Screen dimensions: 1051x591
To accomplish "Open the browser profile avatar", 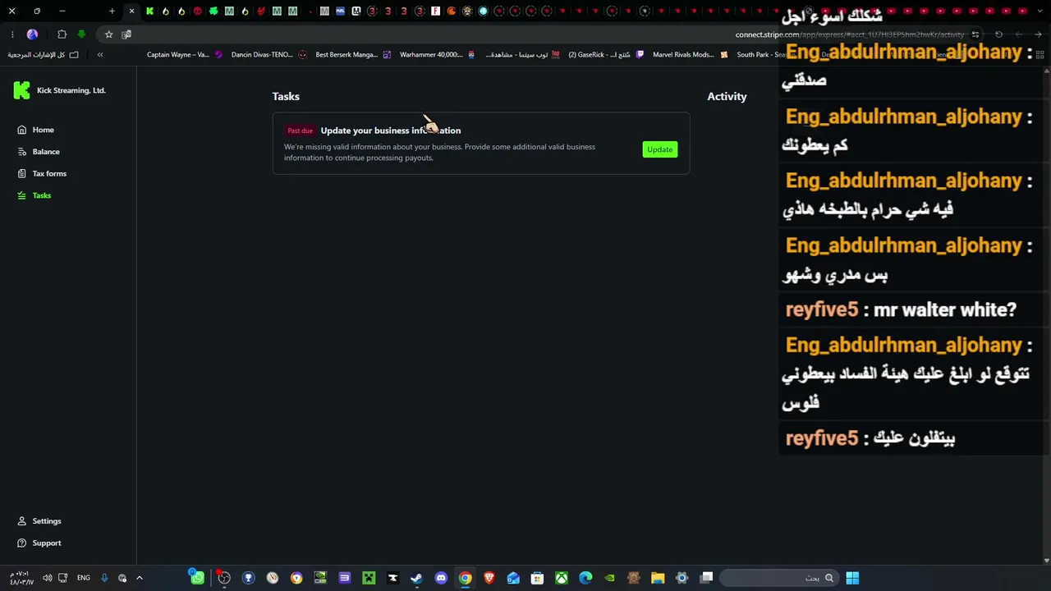I will pos(32,34).
